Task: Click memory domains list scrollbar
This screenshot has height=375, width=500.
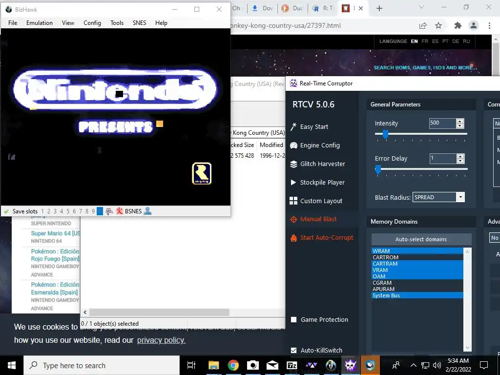Action: (467, 299)
